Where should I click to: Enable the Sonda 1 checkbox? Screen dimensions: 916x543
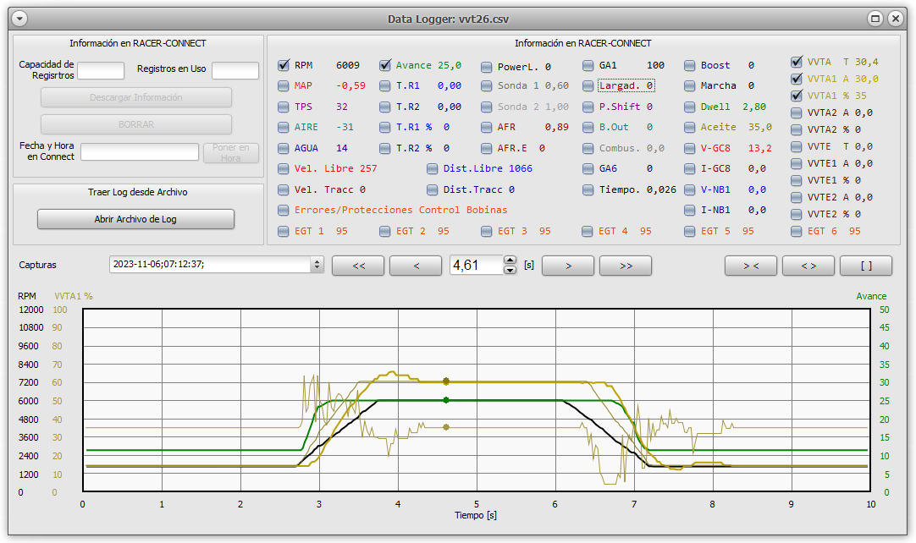[x=487, y=85]
